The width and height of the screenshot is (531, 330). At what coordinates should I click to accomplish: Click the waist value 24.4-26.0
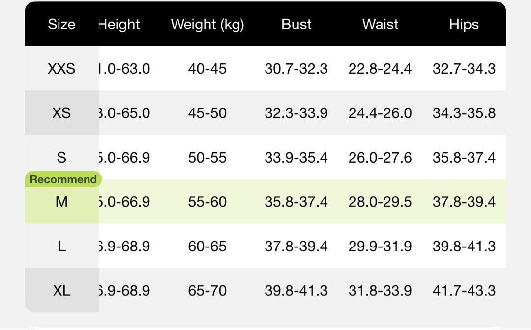(x=380, y=113)
